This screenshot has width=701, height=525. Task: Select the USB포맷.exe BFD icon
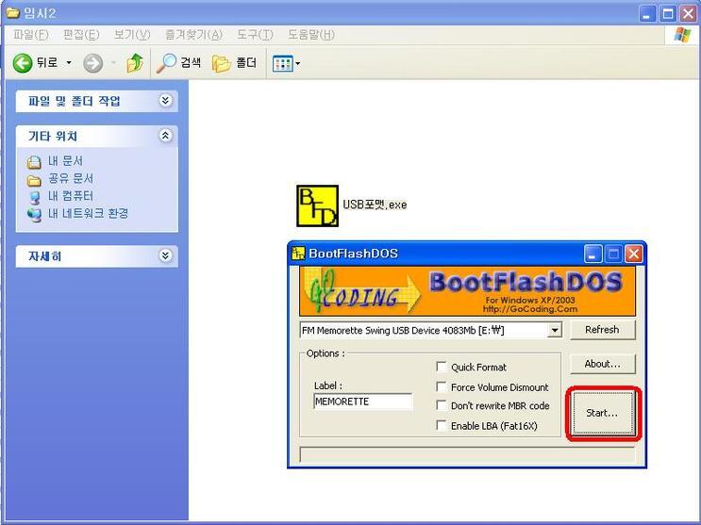click(317, 205)
